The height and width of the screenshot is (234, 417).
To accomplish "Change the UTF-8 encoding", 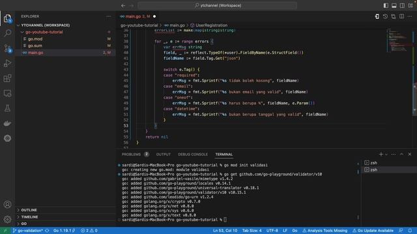I will click(272, 231).
